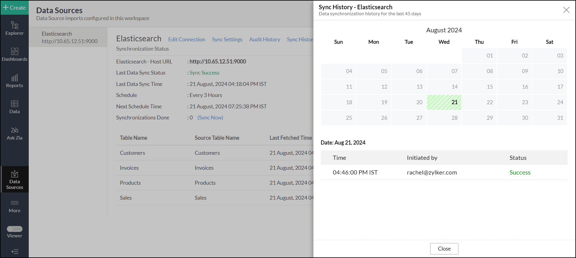The width and height of the screenshot is (576, 258).
Task: Go to Dashboards in the sidebar
Action: coord(14,54)
